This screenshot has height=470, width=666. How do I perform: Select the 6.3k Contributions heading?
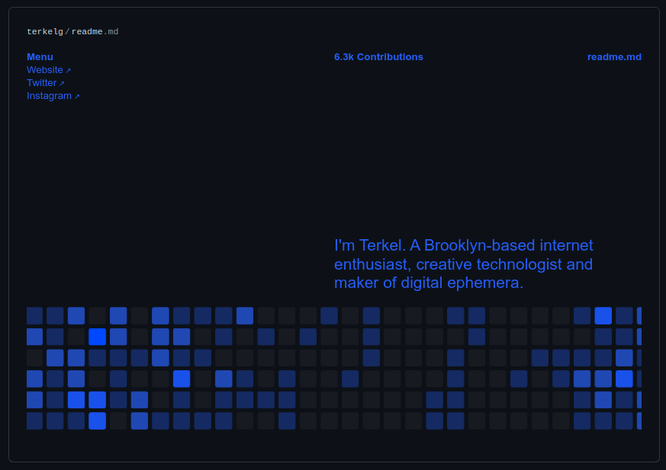[x=378, y=57]
